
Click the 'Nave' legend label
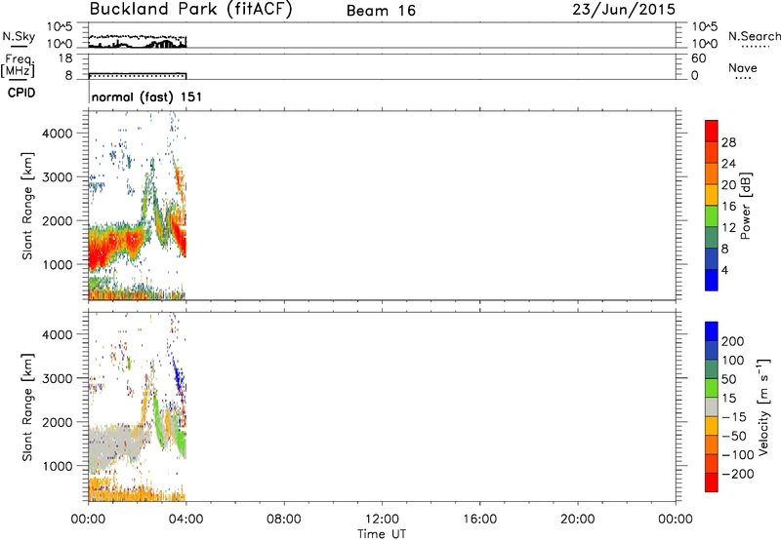coord(743,67)
